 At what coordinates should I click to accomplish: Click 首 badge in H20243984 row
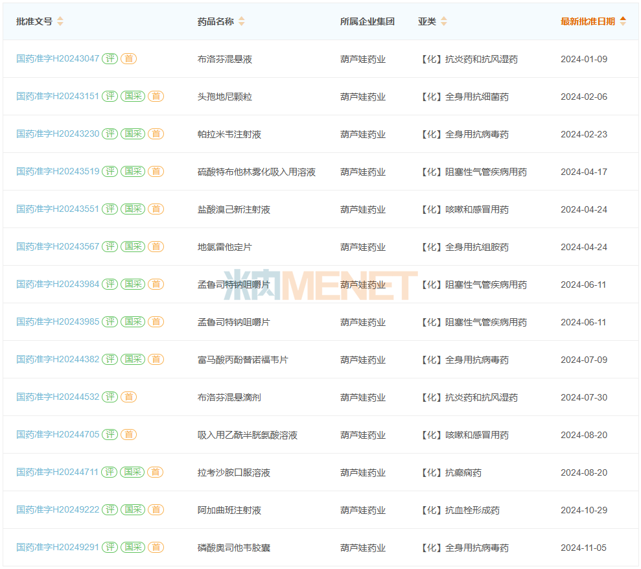[x=156, y=284]
